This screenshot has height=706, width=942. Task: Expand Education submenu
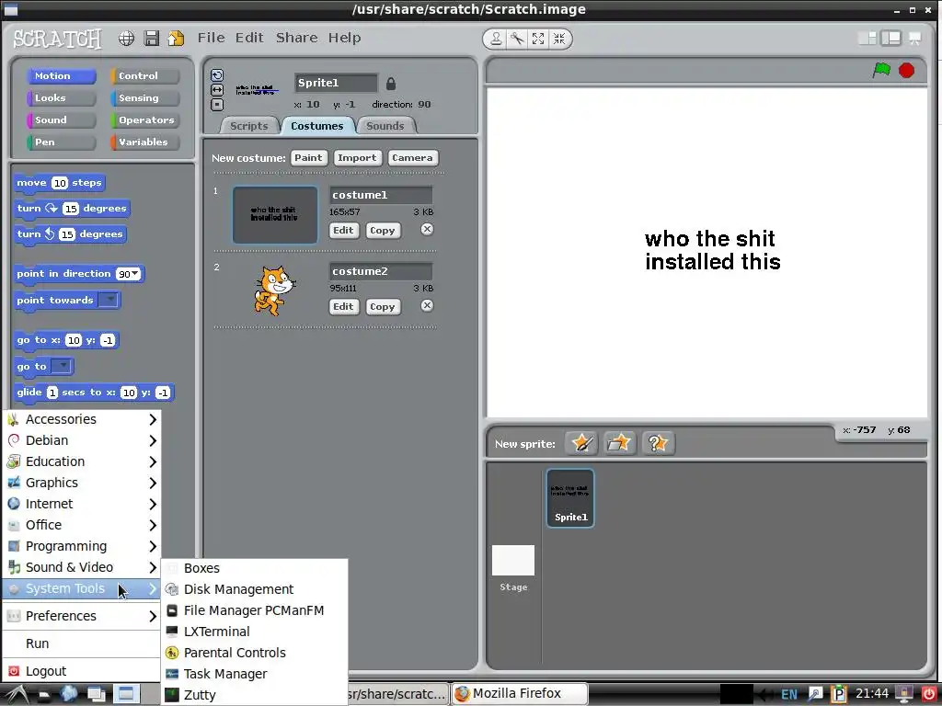coord(81,461)
